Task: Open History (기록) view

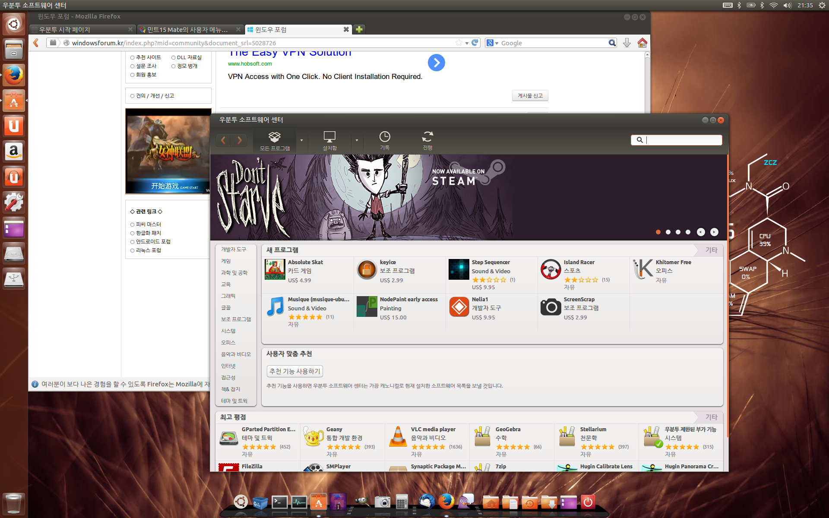Action: [x=385, y=141]
